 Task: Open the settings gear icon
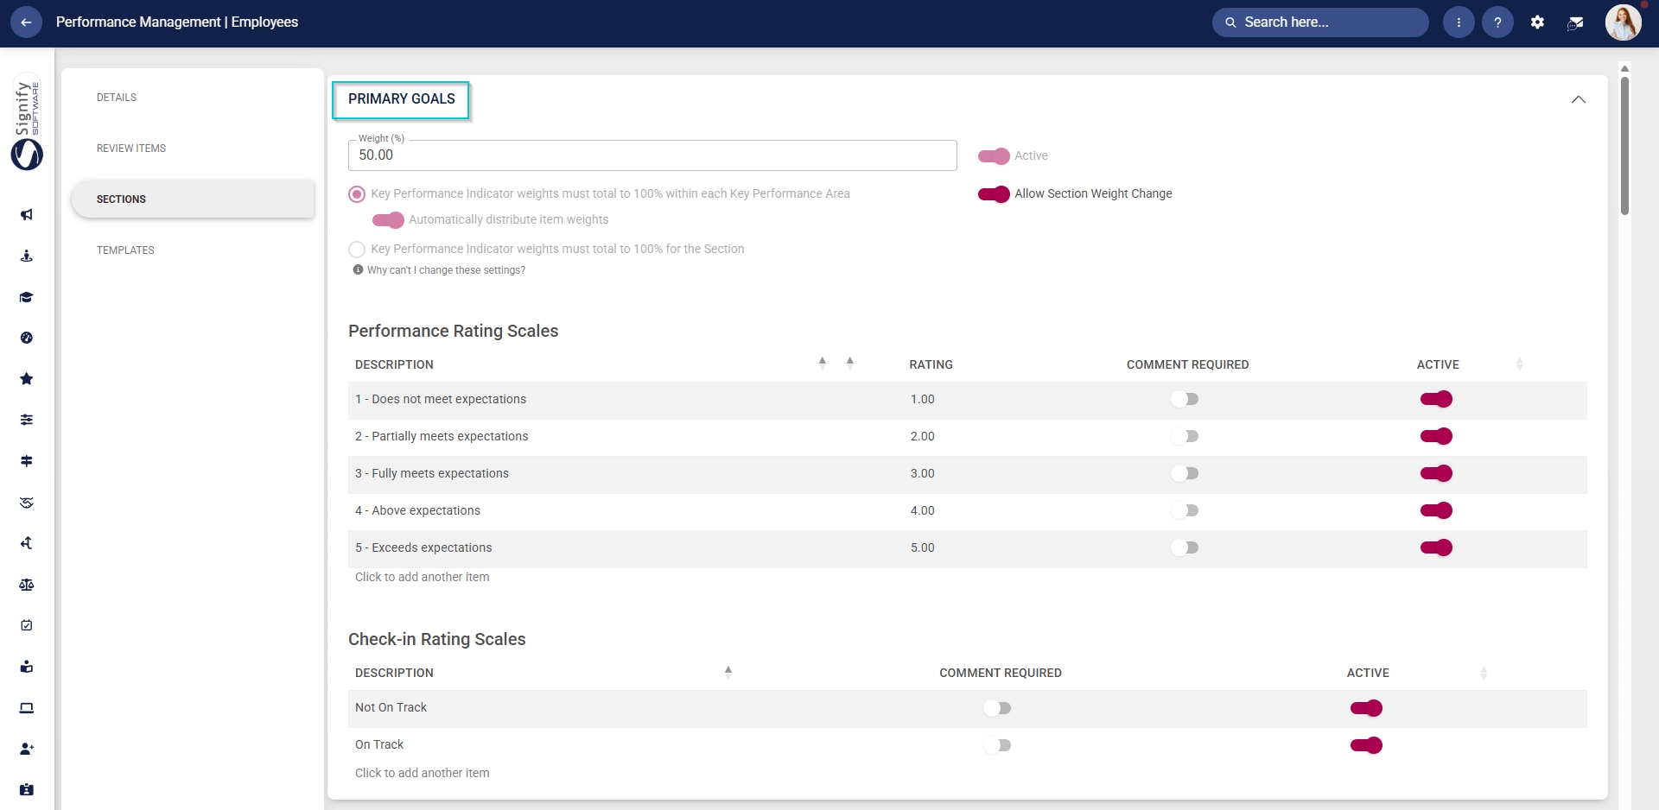[x=1537, y=22]
